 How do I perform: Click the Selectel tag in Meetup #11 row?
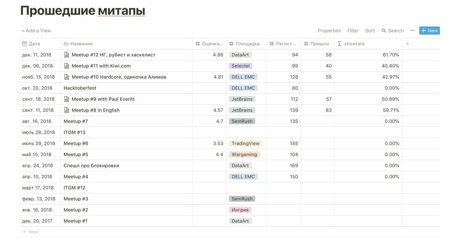click(241, 66)
